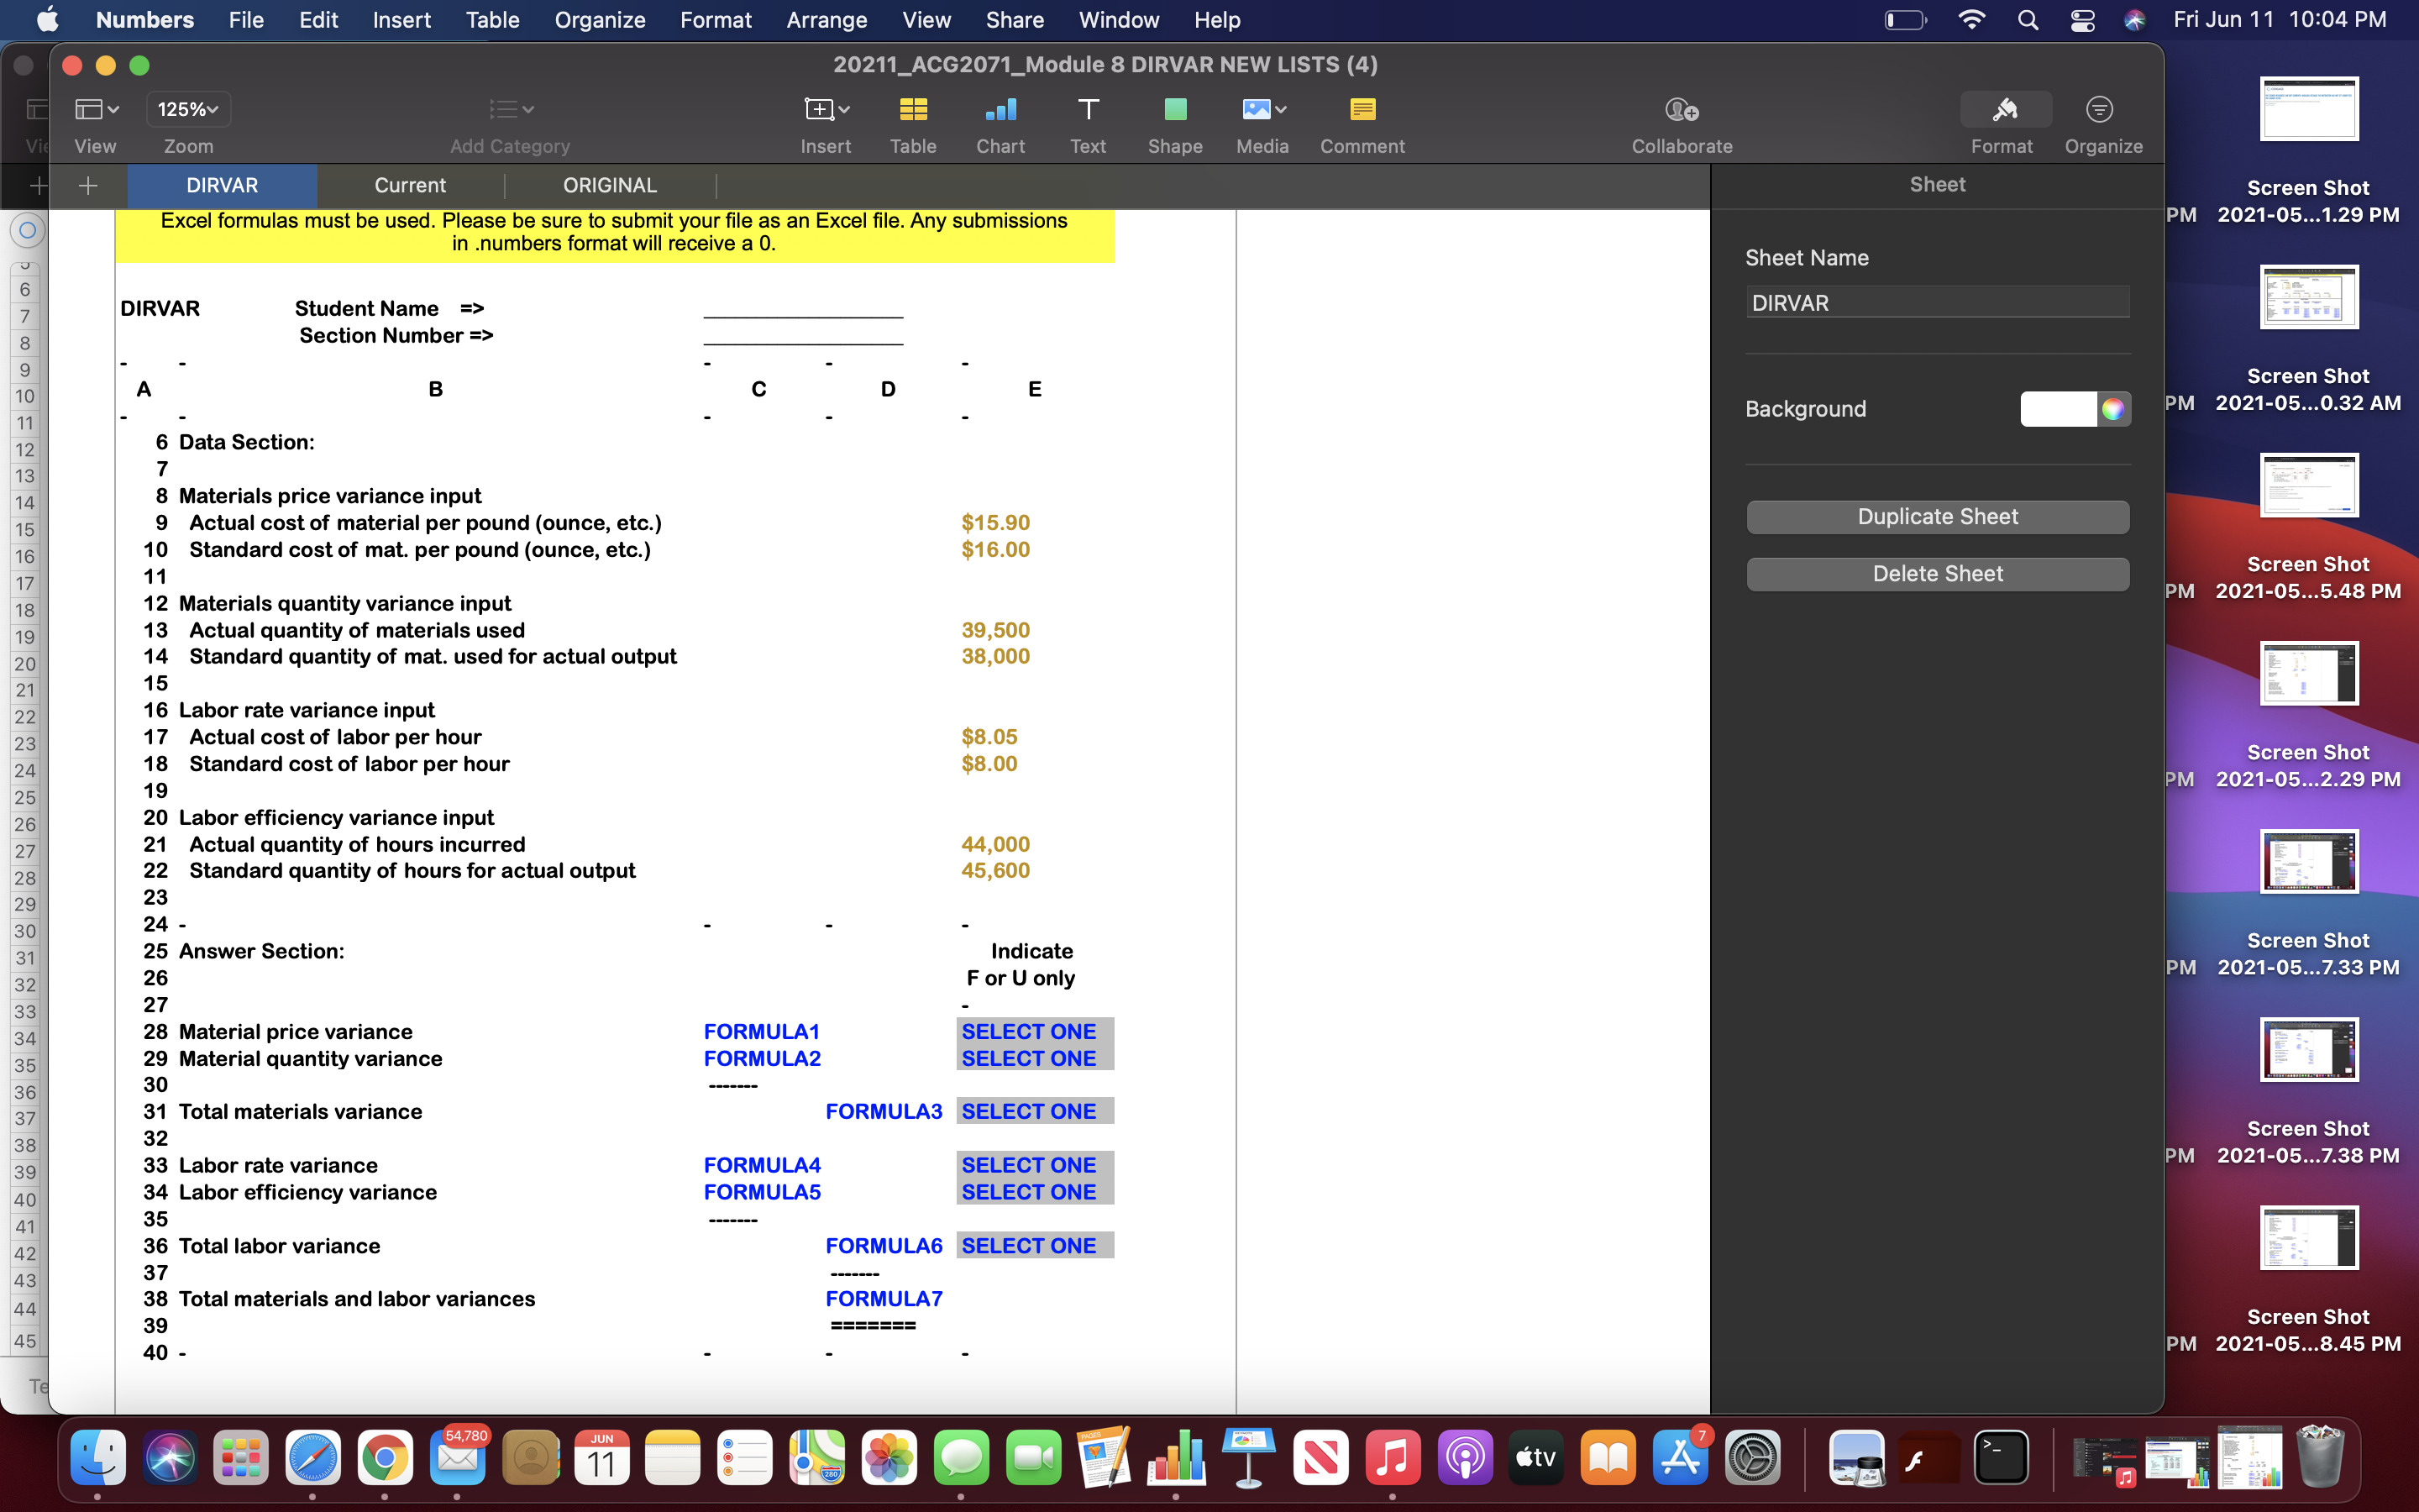Edit the Sheet Name field showing DIRVAR

point(1937,302)
